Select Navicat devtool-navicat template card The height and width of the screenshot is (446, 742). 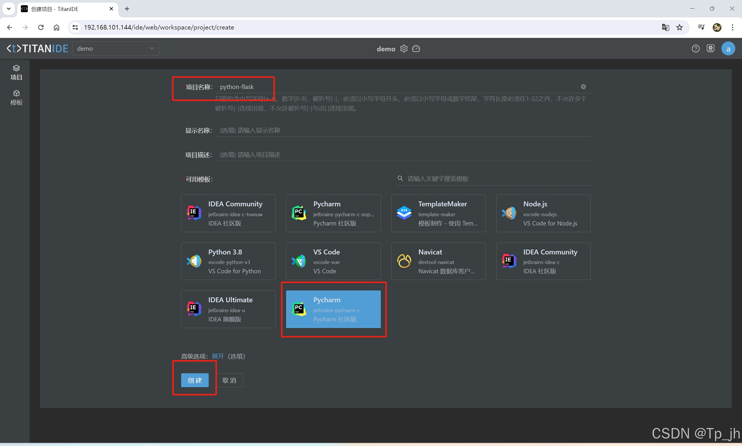pyautogui.click(x=438, y=261)
